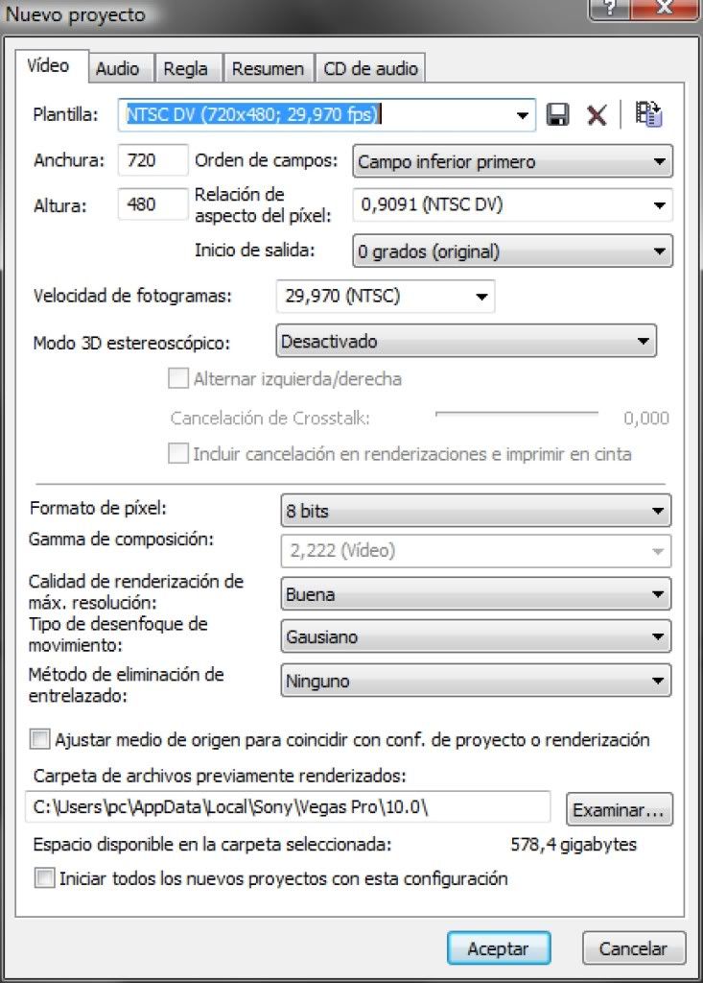Screen dimensions: 703x983
Task: Open Método de eliminación de entrelazado dropdown
Action: (476, 681)
